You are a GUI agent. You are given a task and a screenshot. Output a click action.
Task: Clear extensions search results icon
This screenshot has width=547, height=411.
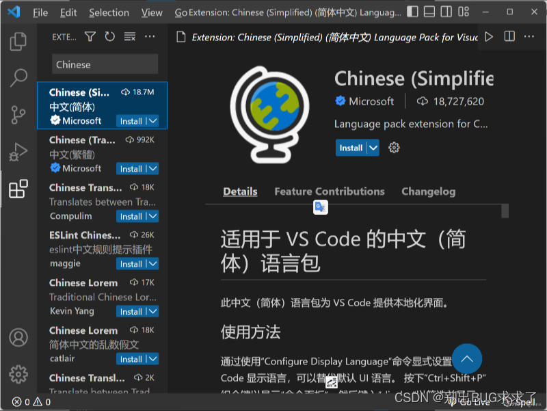130,37
